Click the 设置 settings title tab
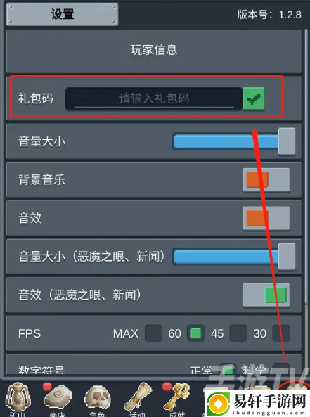 (63, 14)
